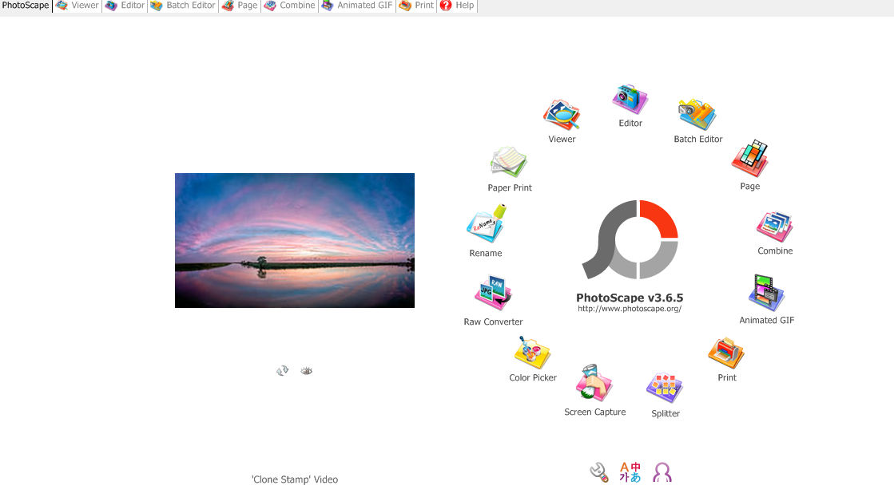
Task: Open the Batch Editor tab
Action: pyautogui.click(x=183, y=6)
